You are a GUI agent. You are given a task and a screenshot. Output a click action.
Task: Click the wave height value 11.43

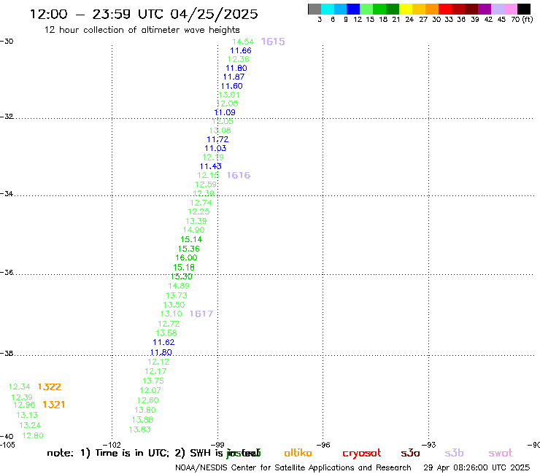click(x=211, y=166)
